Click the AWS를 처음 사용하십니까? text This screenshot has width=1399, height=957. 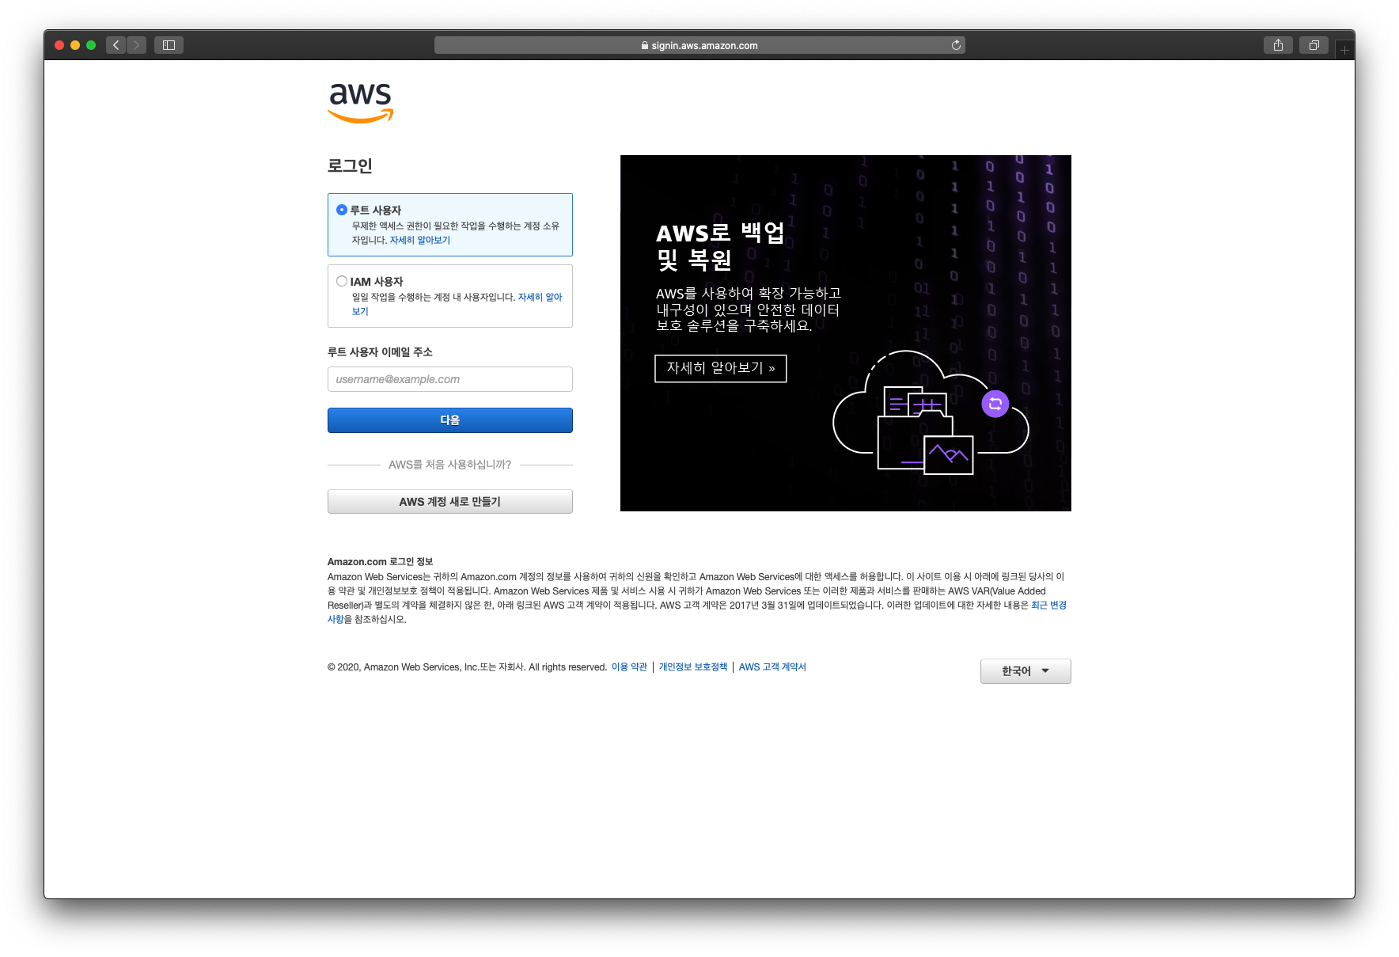[x=450, y=465]
